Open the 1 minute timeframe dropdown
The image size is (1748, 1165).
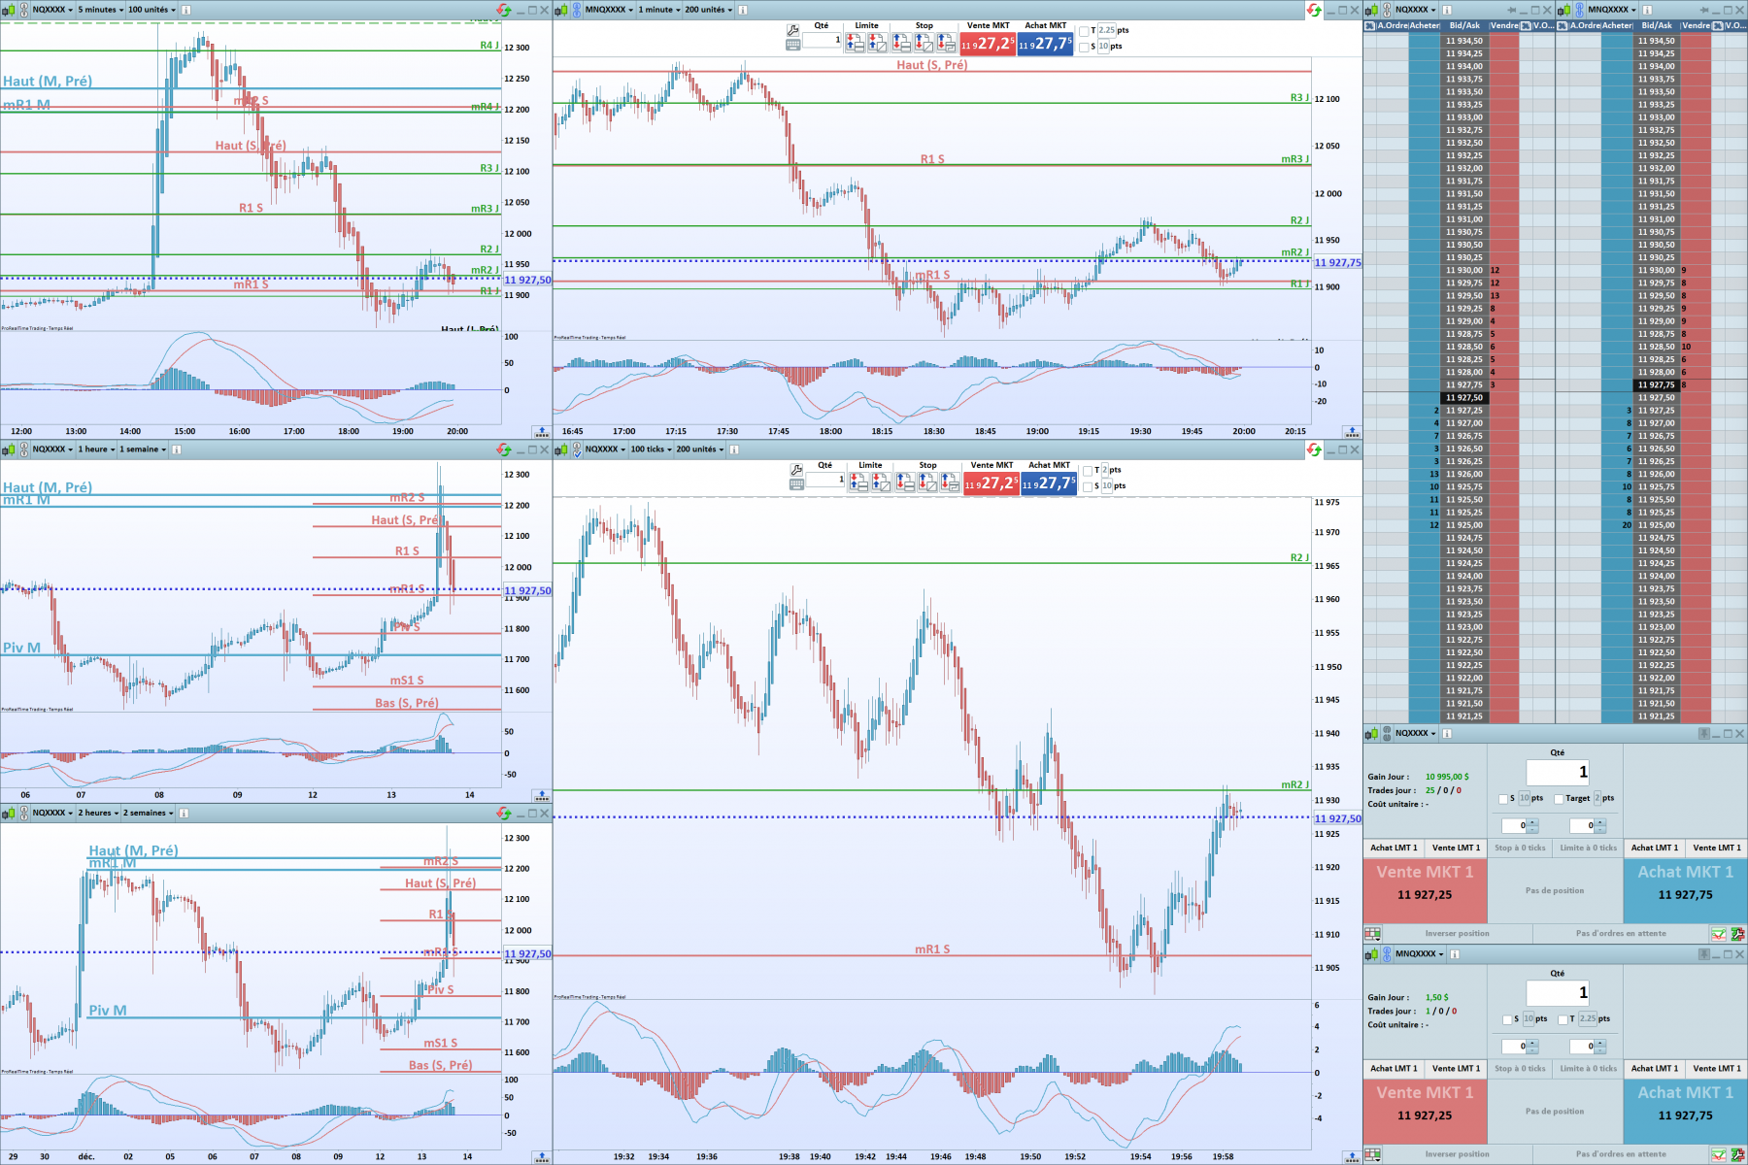(659, 10)
